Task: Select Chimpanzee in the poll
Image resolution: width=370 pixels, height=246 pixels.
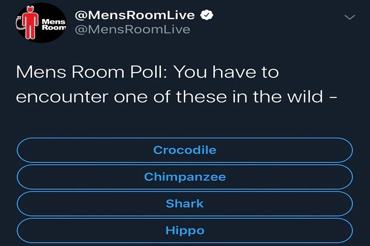Action: point(185,177)
